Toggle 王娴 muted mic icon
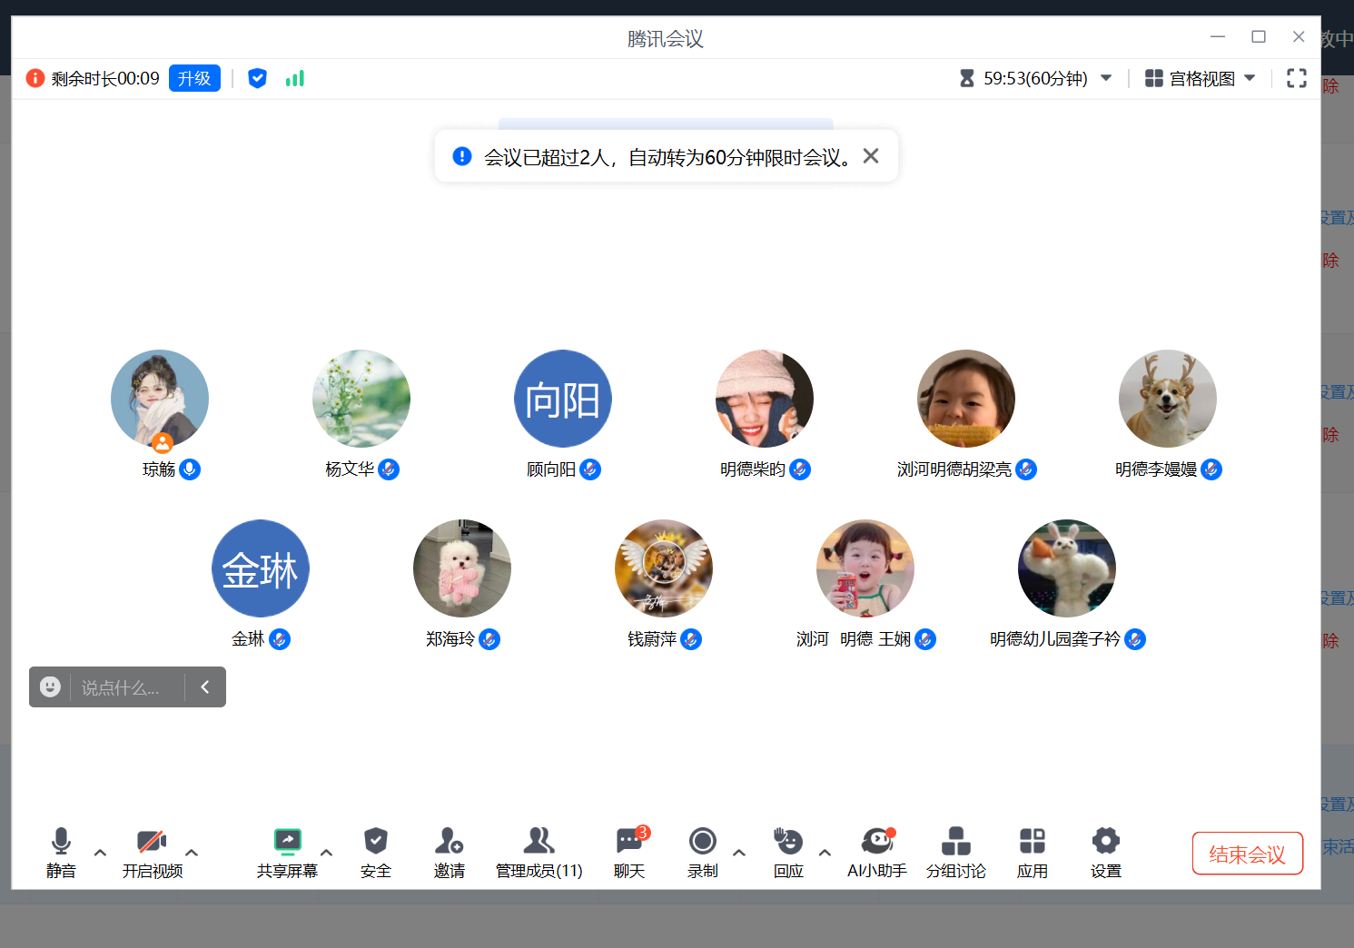The width and height of the screenshot is (1354, 948). point(925,639)
